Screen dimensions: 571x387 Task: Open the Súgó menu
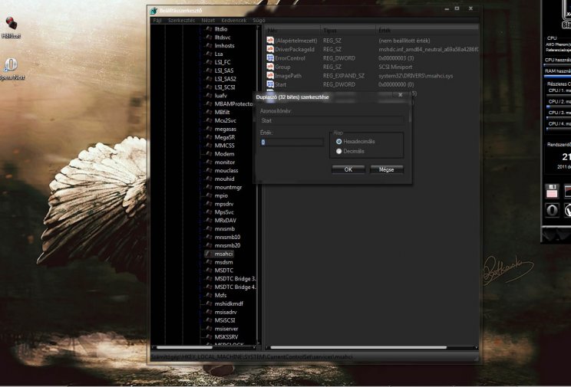click(259, 21)
